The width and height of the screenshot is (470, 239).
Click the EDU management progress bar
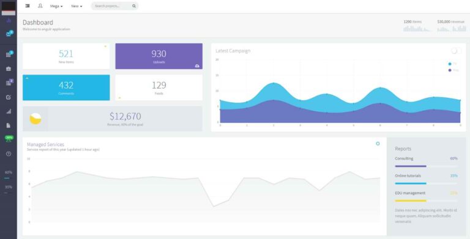[x=426, y=200]
